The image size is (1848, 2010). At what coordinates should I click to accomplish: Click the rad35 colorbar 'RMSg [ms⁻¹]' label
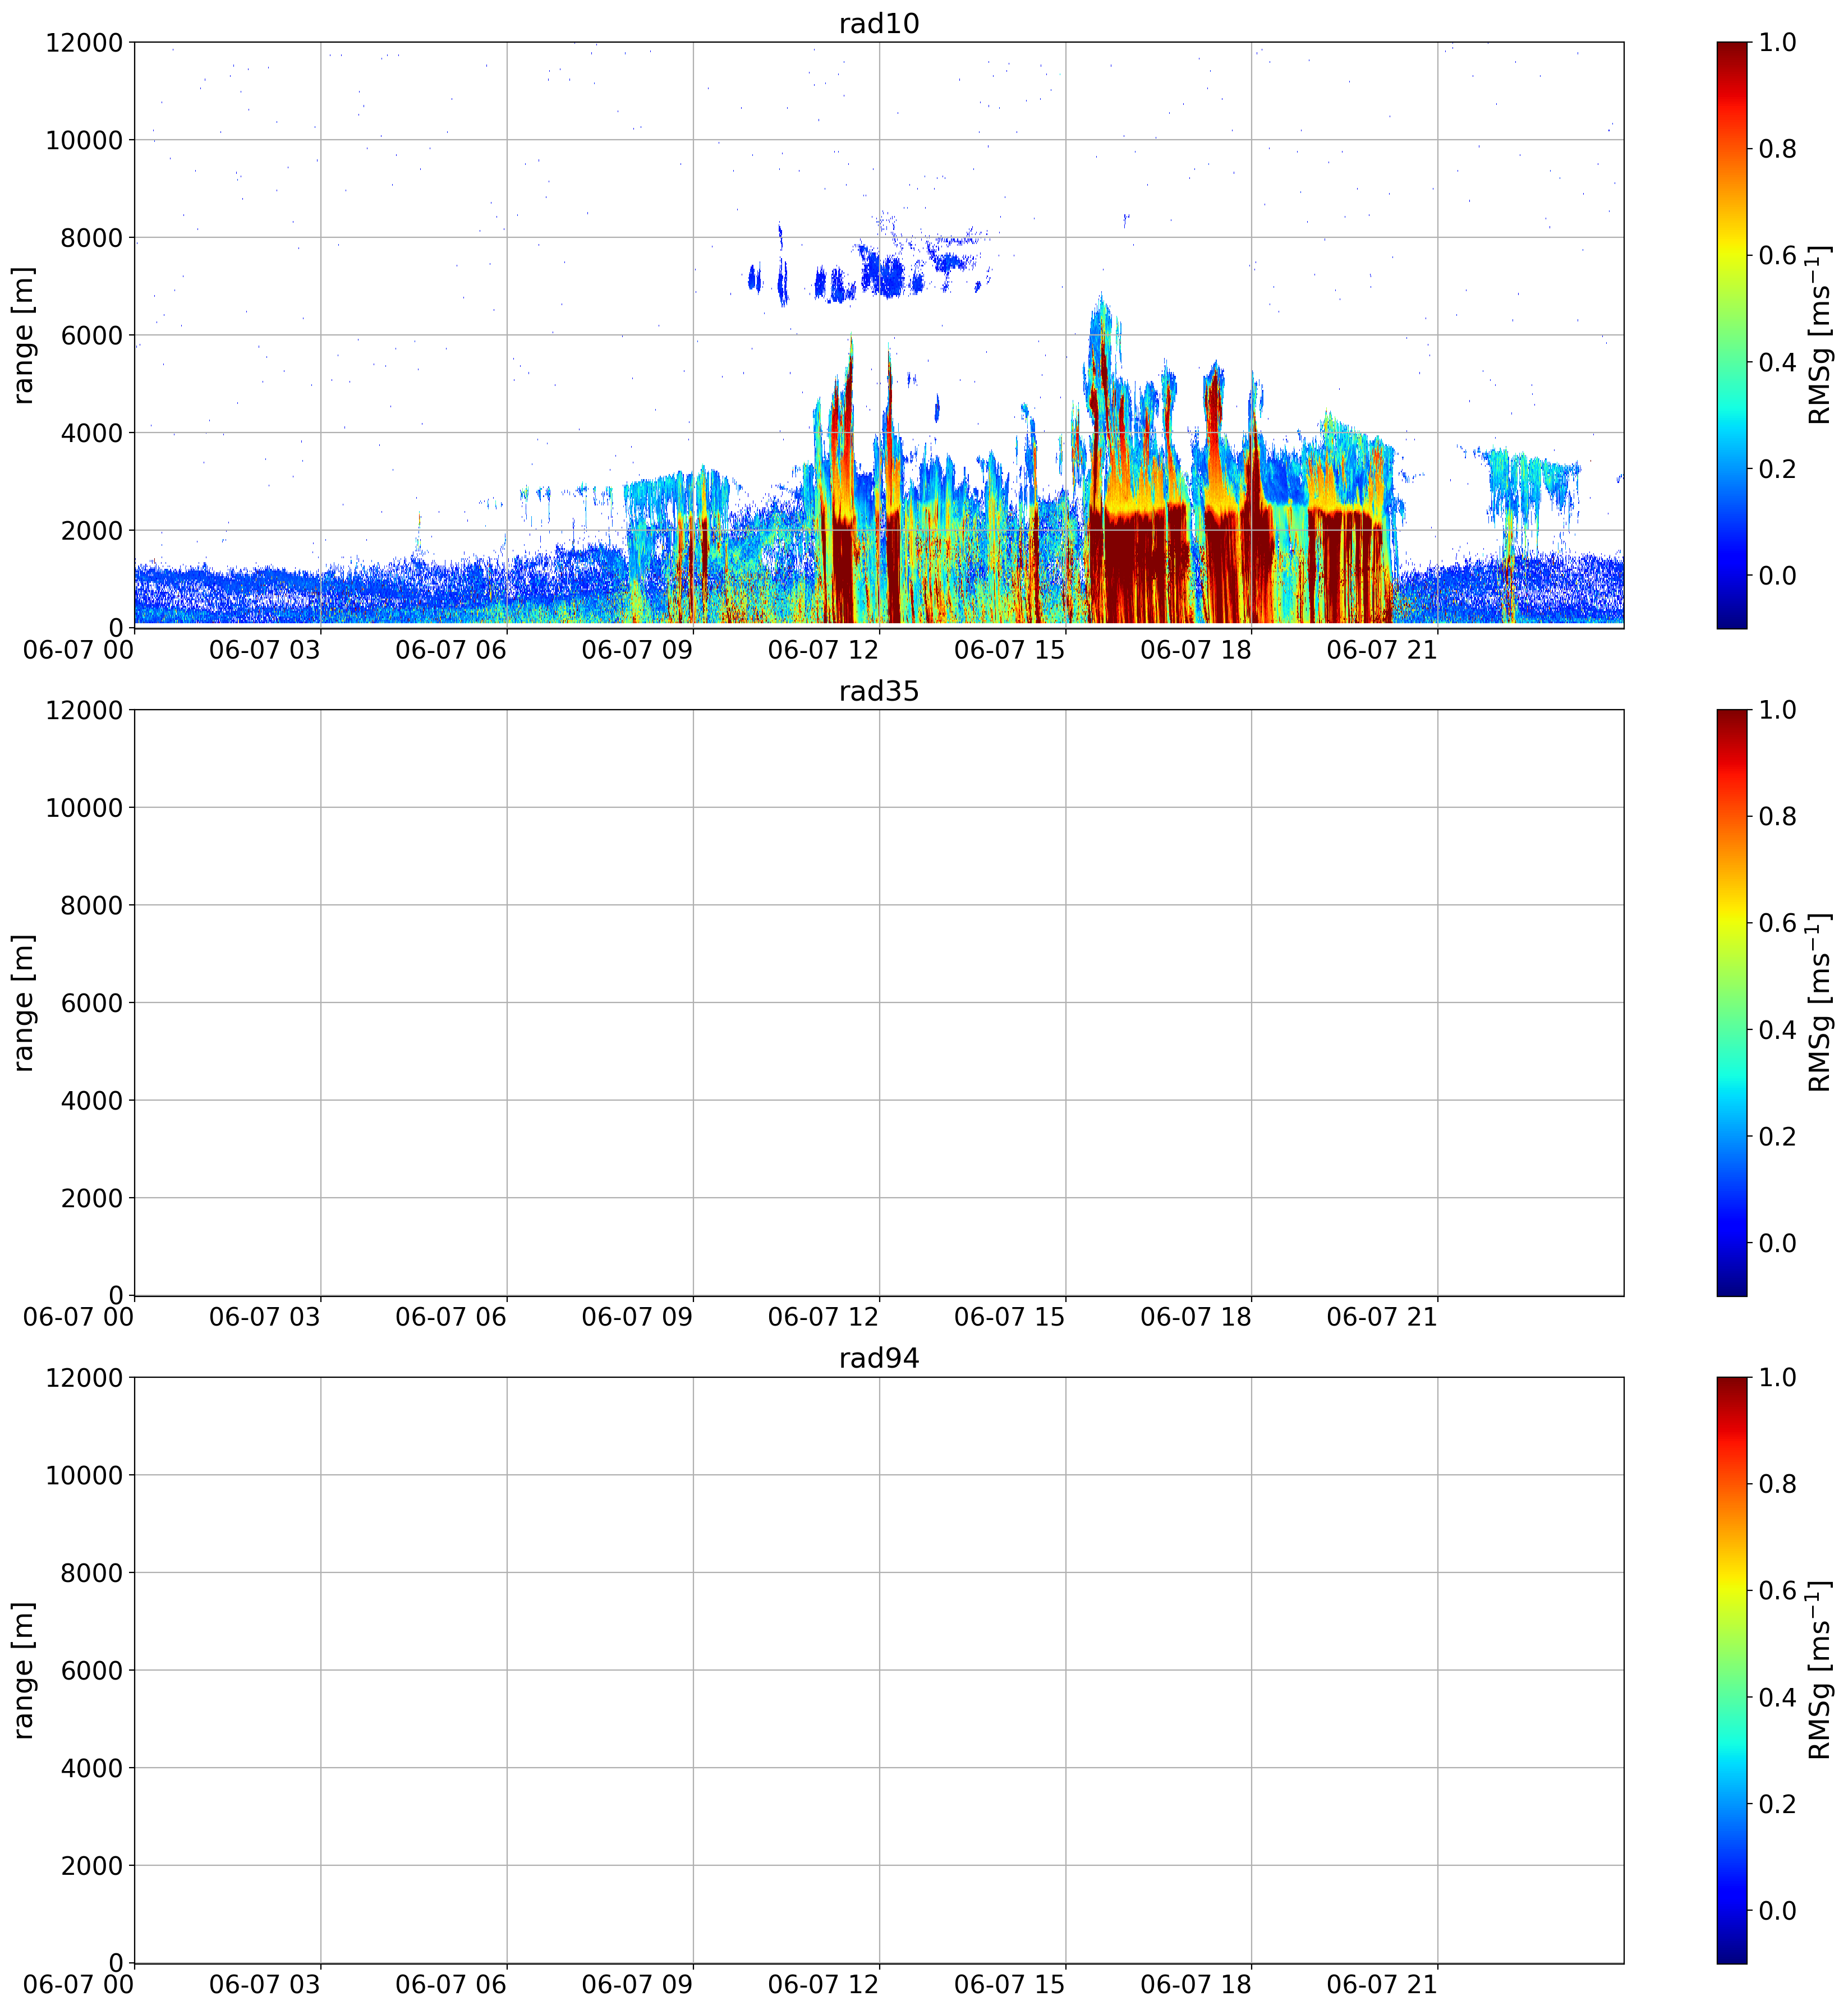[x=1819, y=1003]
